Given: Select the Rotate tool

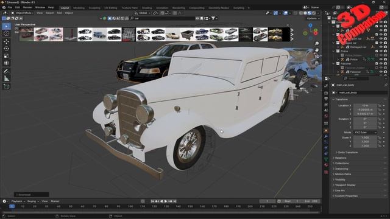Looking at the screenshot, I should click(7, 49).
